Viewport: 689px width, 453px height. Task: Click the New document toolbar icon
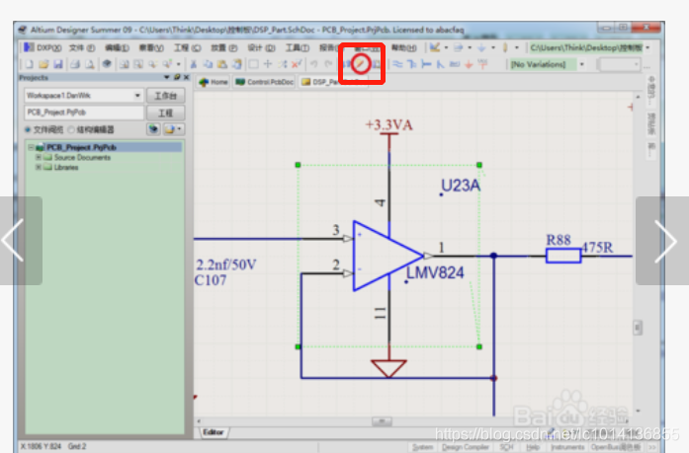tap(30, 64)
